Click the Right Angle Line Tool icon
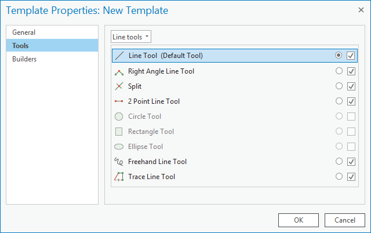The image size is (371, 233). [x=119, y=71]
